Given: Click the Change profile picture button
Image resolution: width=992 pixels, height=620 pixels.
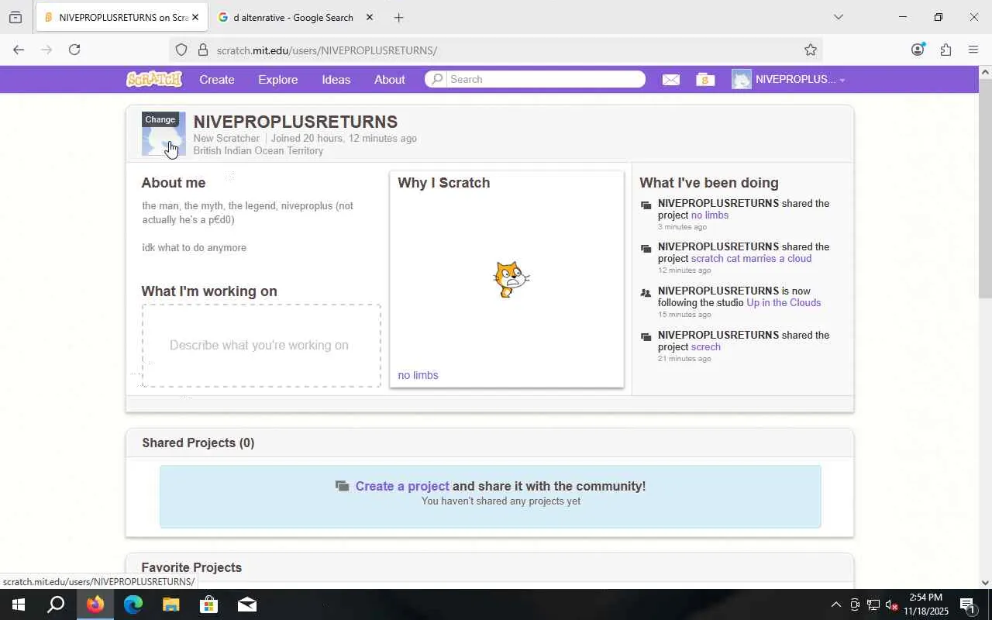Looking at the screenshot, I should 160,119.
